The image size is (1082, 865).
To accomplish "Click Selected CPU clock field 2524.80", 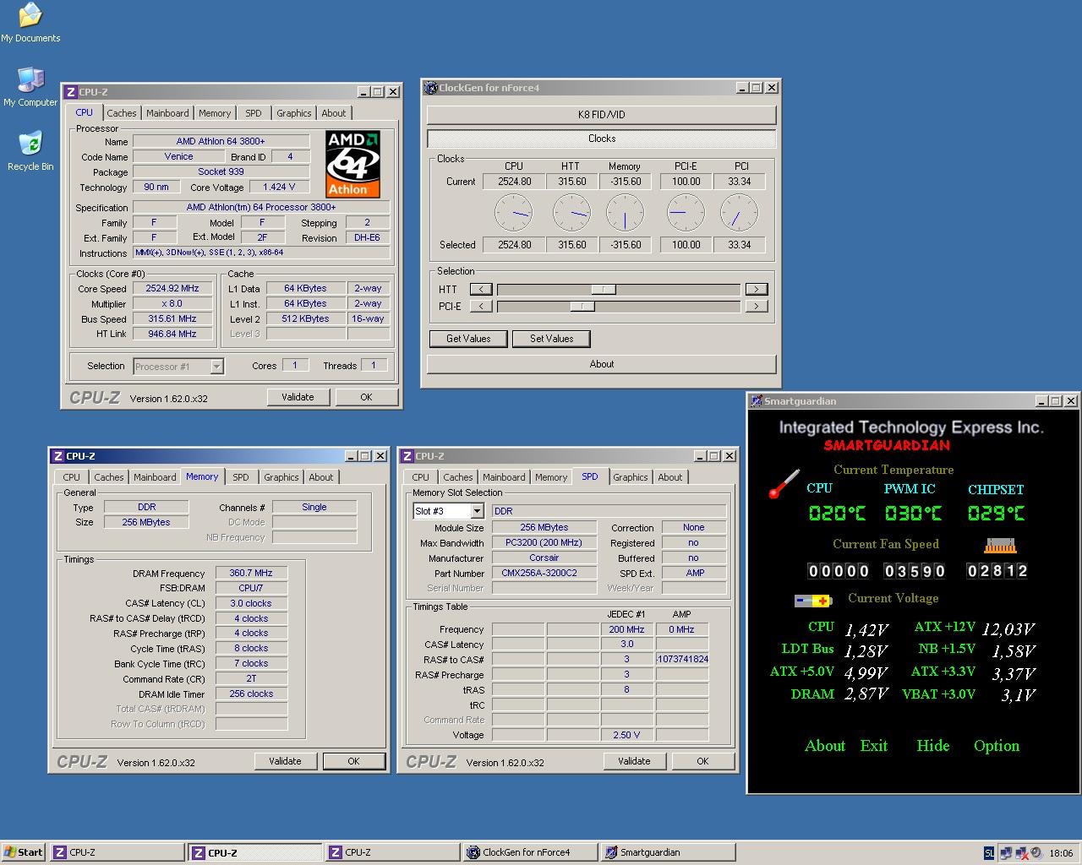I will [514, 245].
